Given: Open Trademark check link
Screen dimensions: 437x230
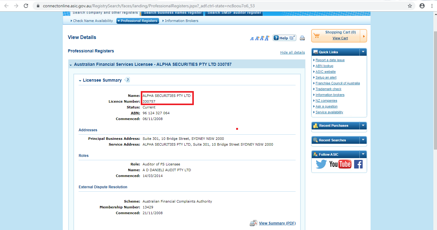Looking at the screenshot, I should point(329,89).
